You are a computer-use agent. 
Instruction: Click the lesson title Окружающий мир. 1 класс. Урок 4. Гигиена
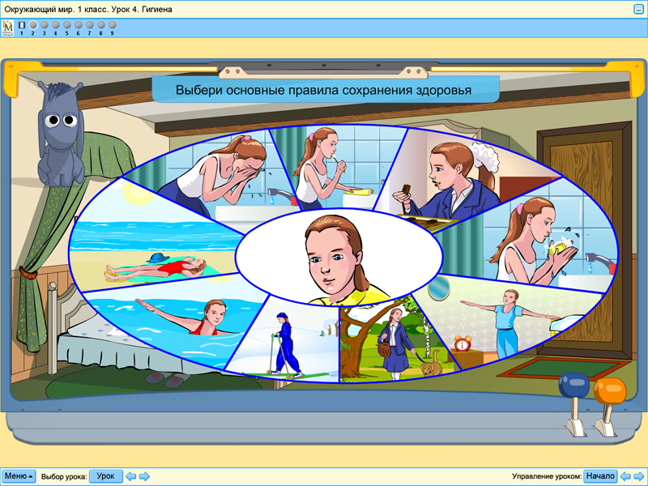click(88, 9)
